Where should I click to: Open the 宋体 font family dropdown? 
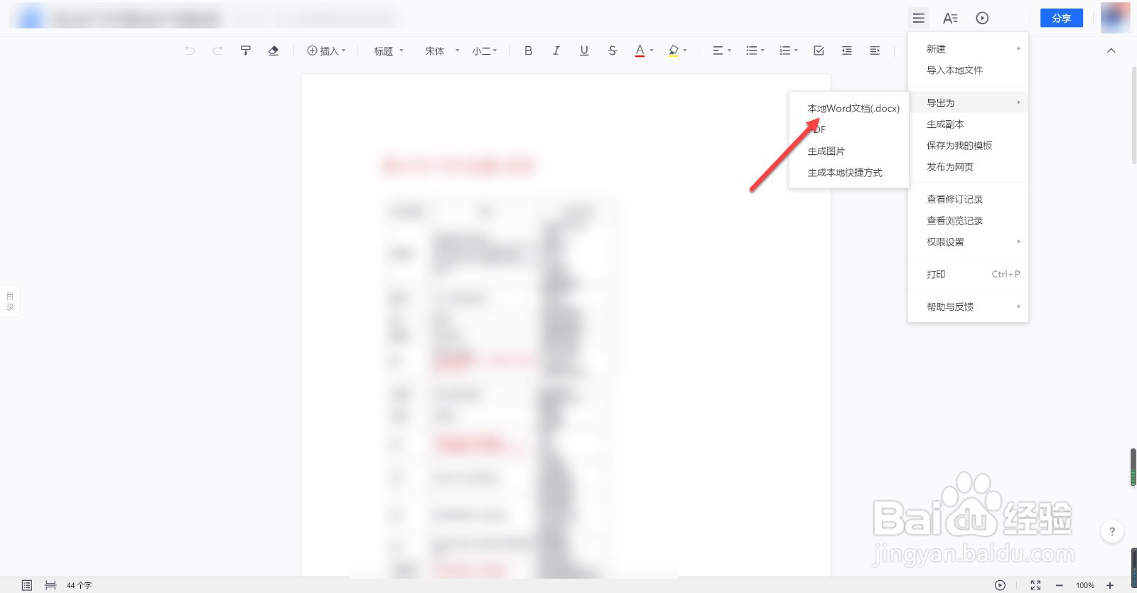[442, 50]
